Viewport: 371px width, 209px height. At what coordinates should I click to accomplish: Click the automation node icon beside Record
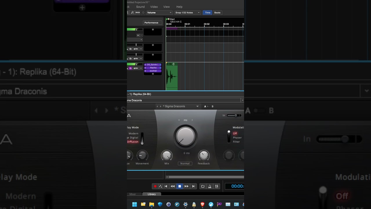160,186
